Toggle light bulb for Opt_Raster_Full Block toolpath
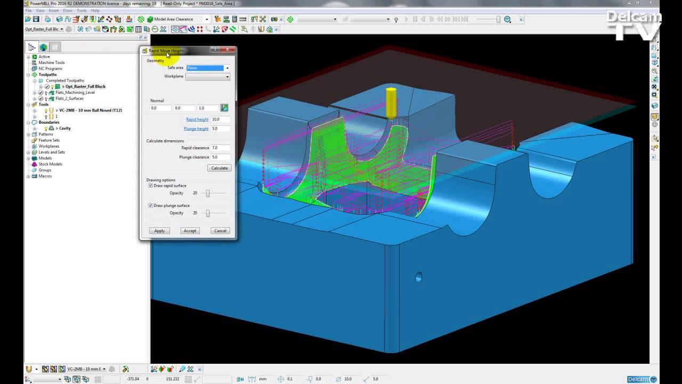682x384 pixels. click(52, 86)
